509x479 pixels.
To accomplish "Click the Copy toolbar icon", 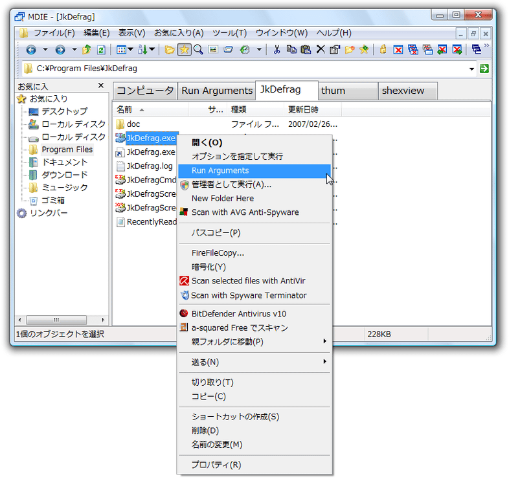I will tap(291, 49).
